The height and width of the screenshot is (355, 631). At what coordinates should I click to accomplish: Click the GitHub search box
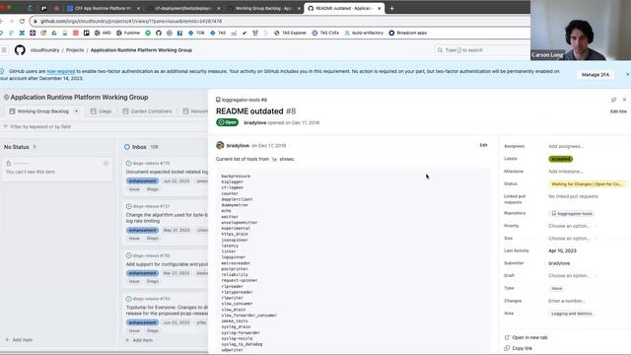(482, 50)
